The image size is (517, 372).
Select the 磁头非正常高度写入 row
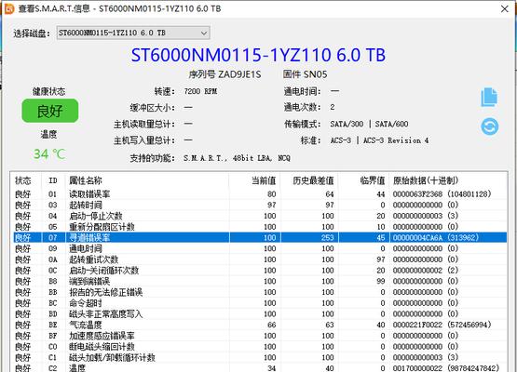coord(260,313)
